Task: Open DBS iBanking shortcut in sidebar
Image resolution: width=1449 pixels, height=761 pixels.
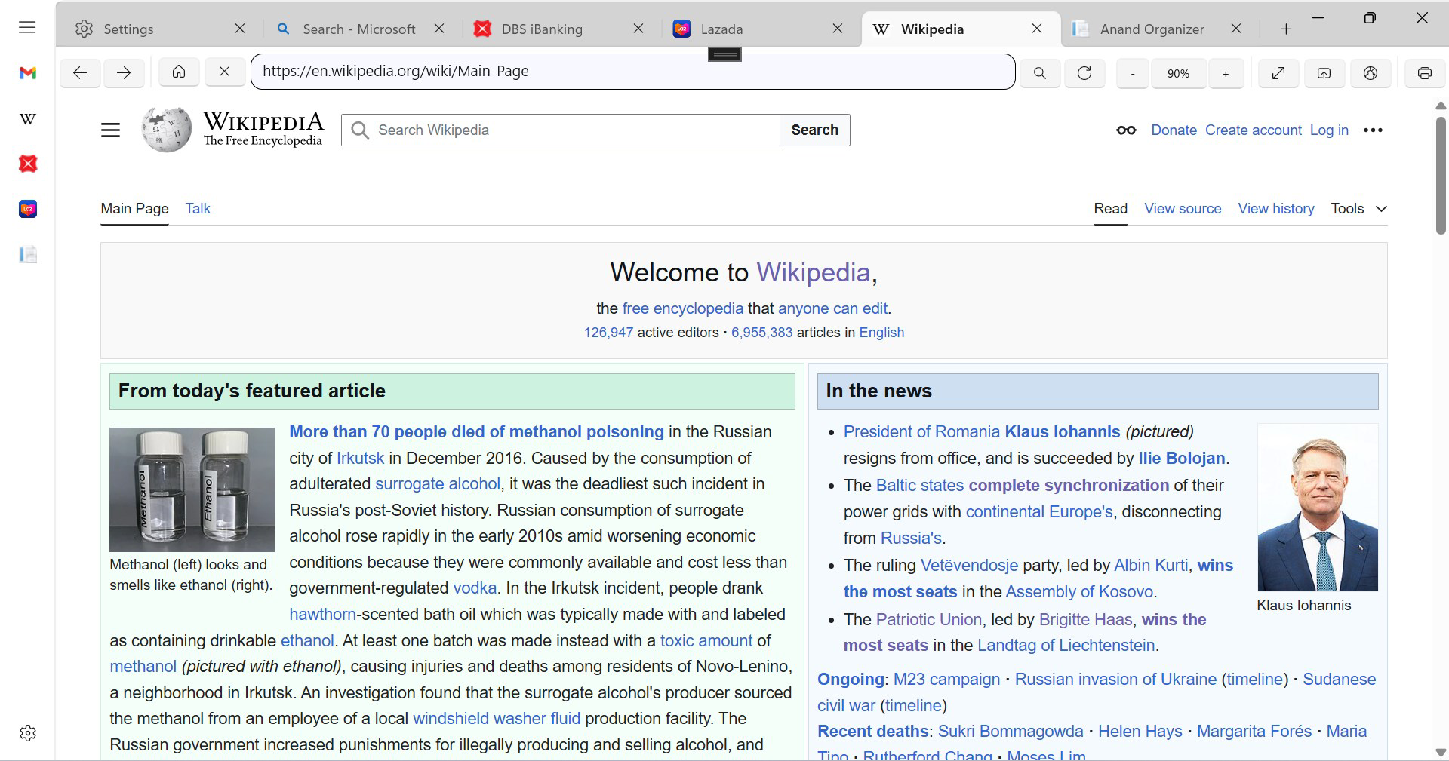Action: pos(28,164)
